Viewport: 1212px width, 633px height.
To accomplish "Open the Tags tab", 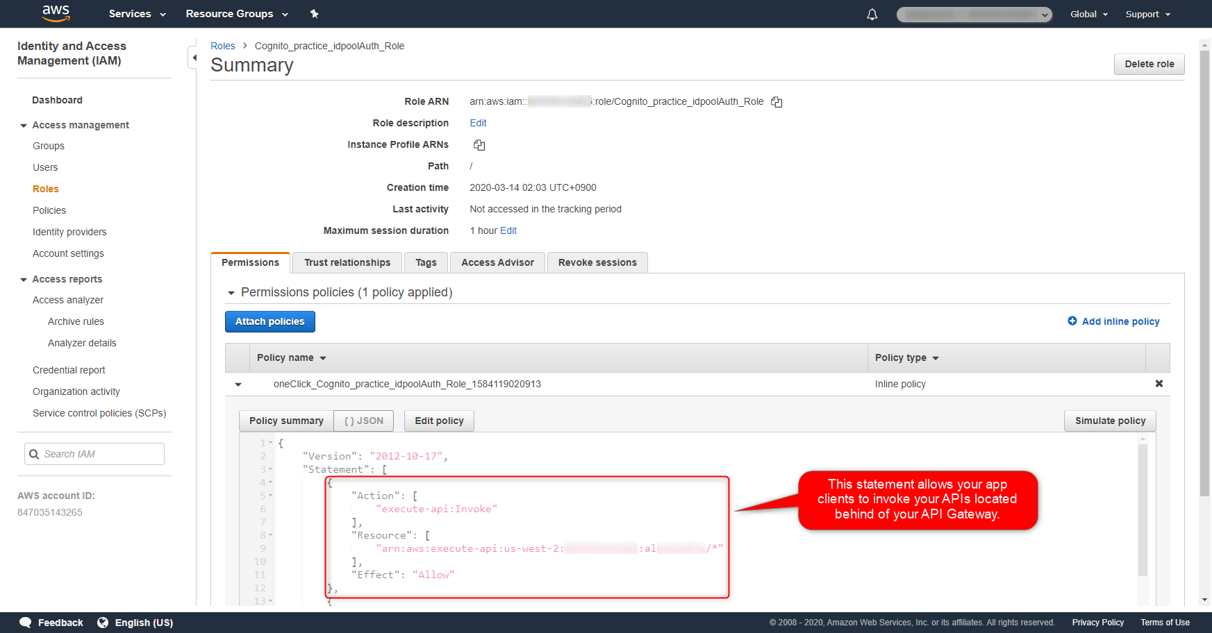I will click(426, 262).
